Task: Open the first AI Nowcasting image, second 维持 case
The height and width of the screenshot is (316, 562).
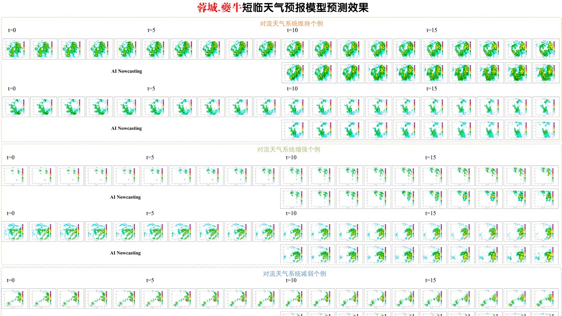Action: click(x=295, y=130)
